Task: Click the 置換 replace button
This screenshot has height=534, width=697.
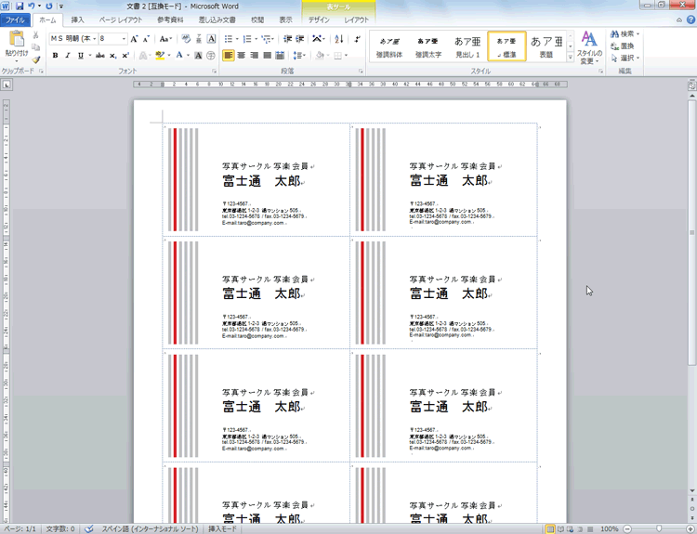Action: [623, 46]
